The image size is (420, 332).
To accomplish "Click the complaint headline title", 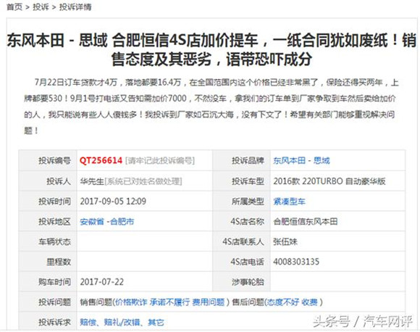I will [211, 49].
